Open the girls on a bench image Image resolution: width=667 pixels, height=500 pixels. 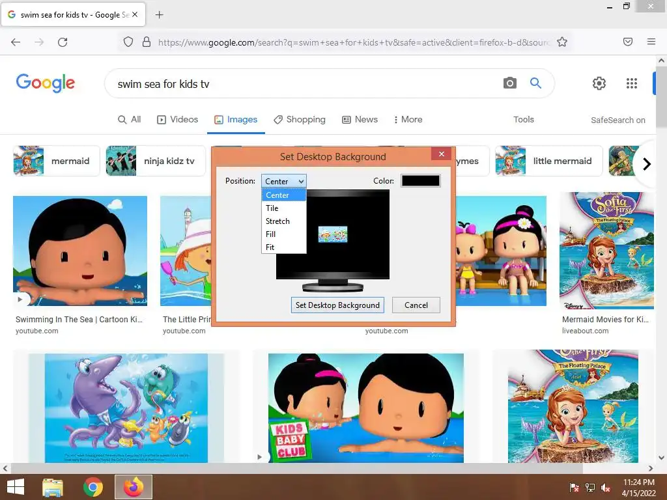[501, 251]
